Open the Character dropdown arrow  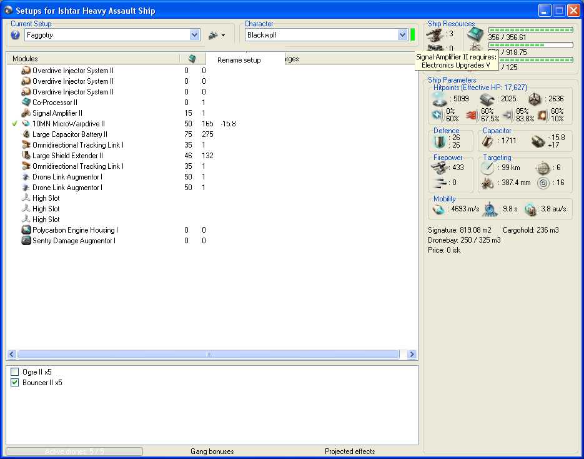click(402, 35)
